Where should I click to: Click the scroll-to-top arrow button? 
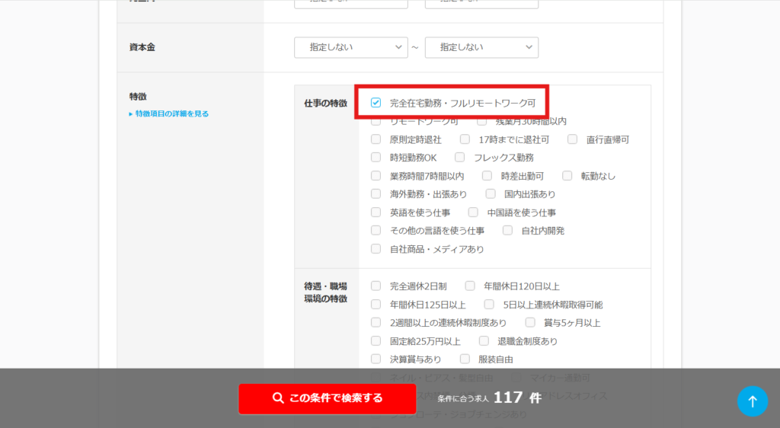click(752, 401)
